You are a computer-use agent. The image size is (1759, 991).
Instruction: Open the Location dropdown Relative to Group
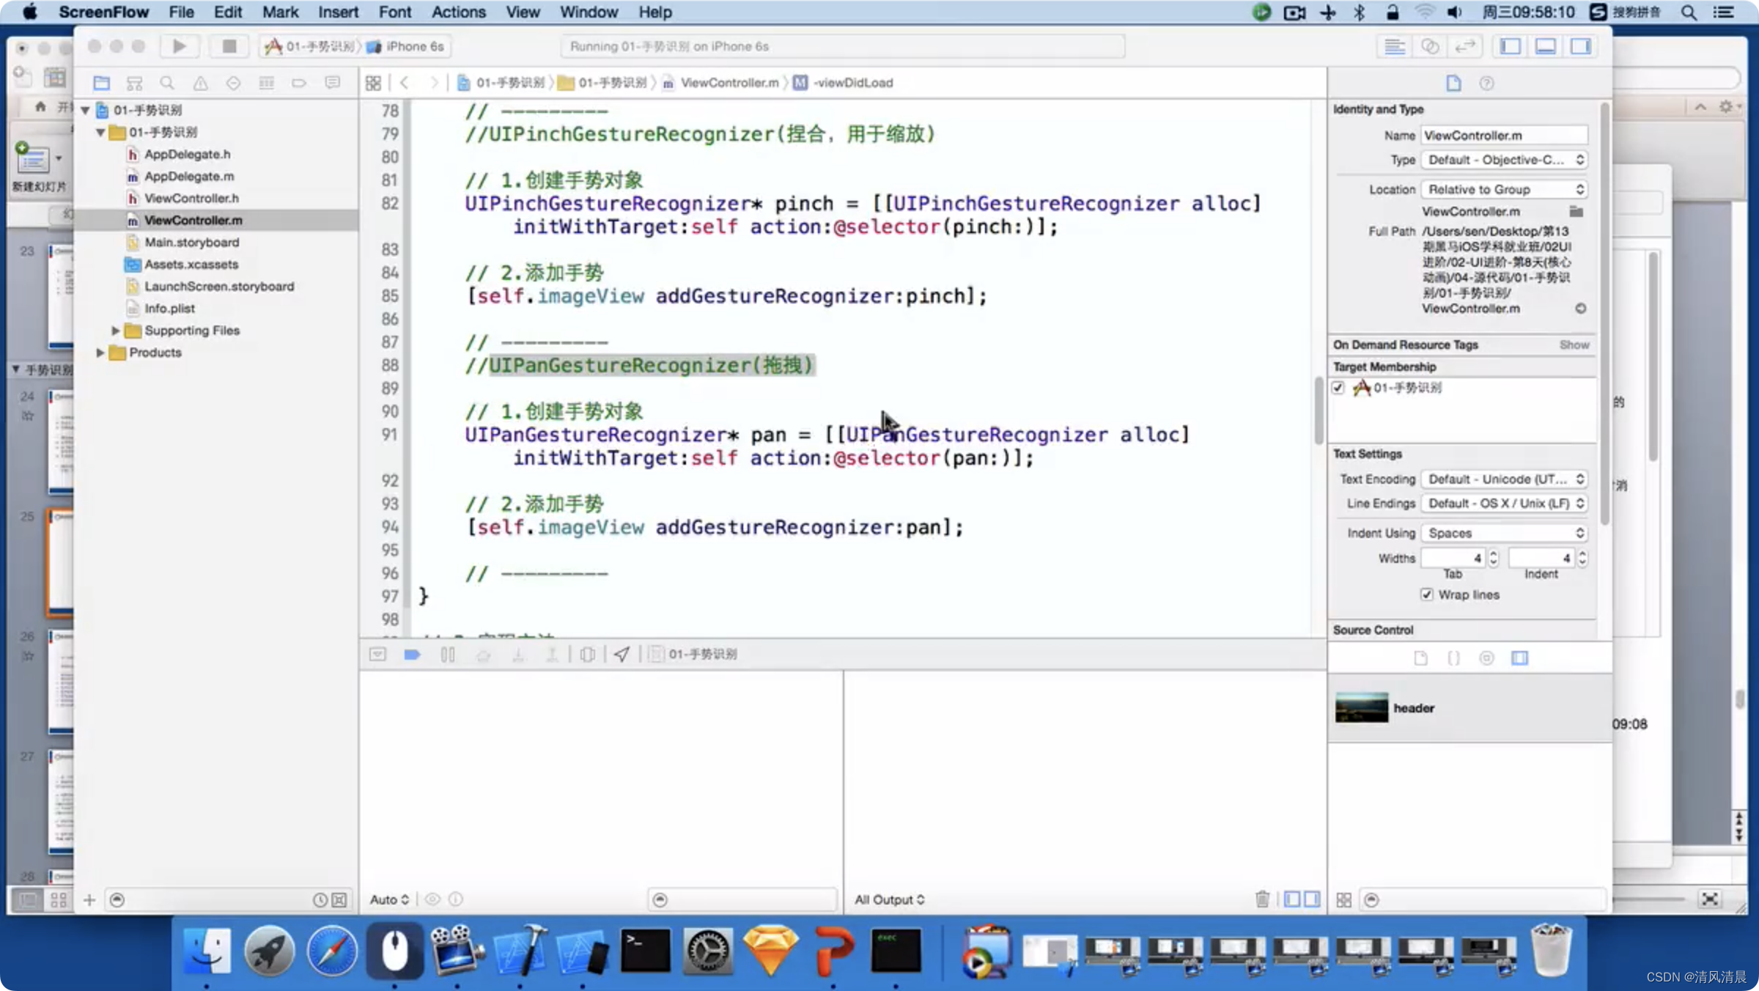[x=1505, y=189]
